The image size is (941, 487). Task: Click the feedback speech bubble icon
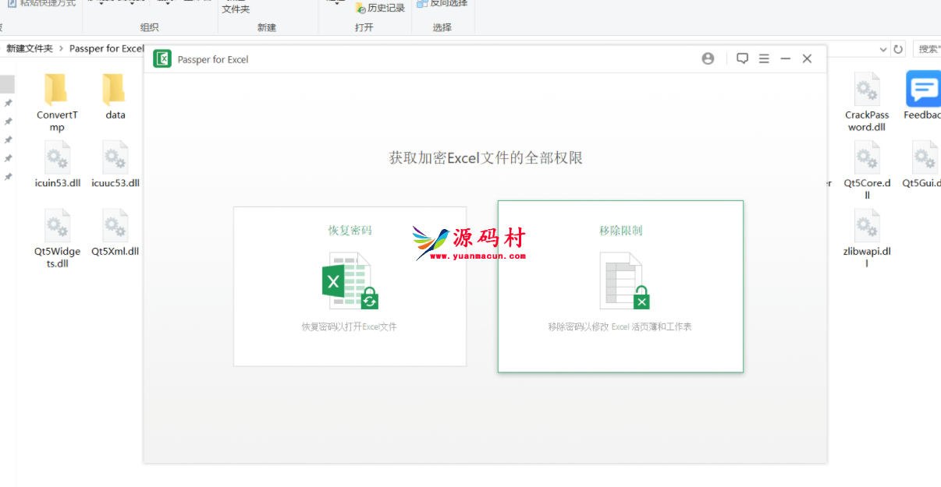(x=742, y=59)
